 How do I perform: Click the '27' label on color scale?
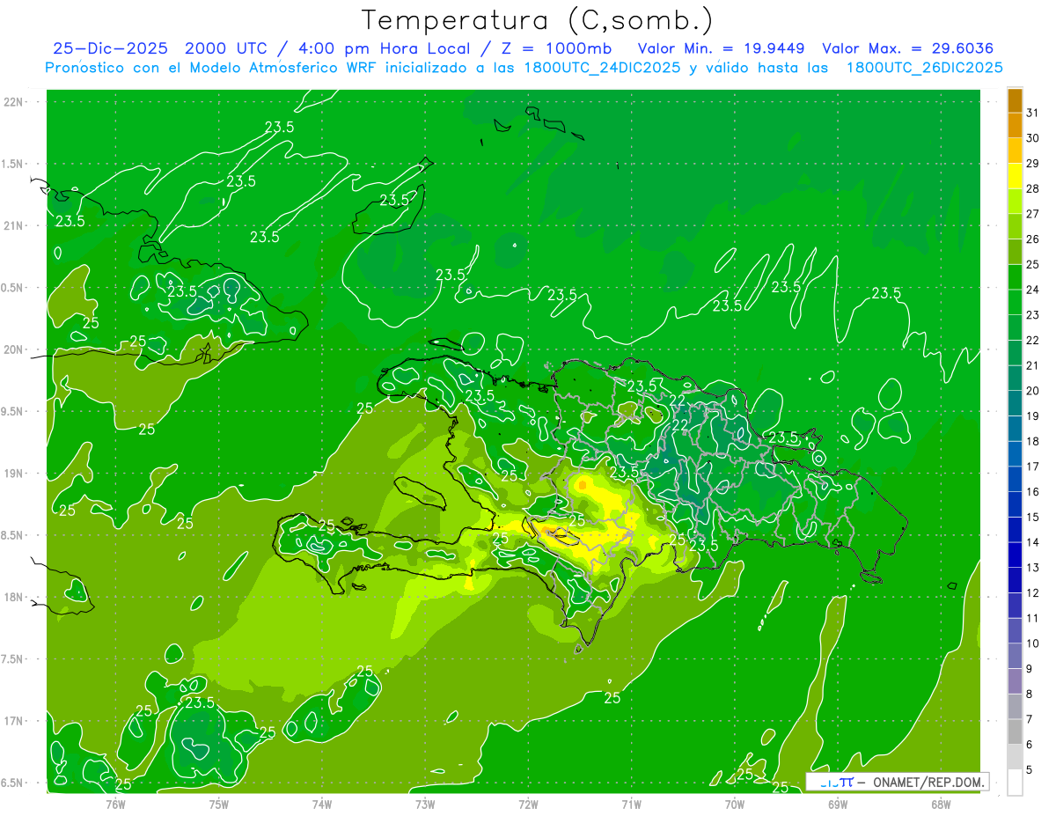(x=1033, y=214)
